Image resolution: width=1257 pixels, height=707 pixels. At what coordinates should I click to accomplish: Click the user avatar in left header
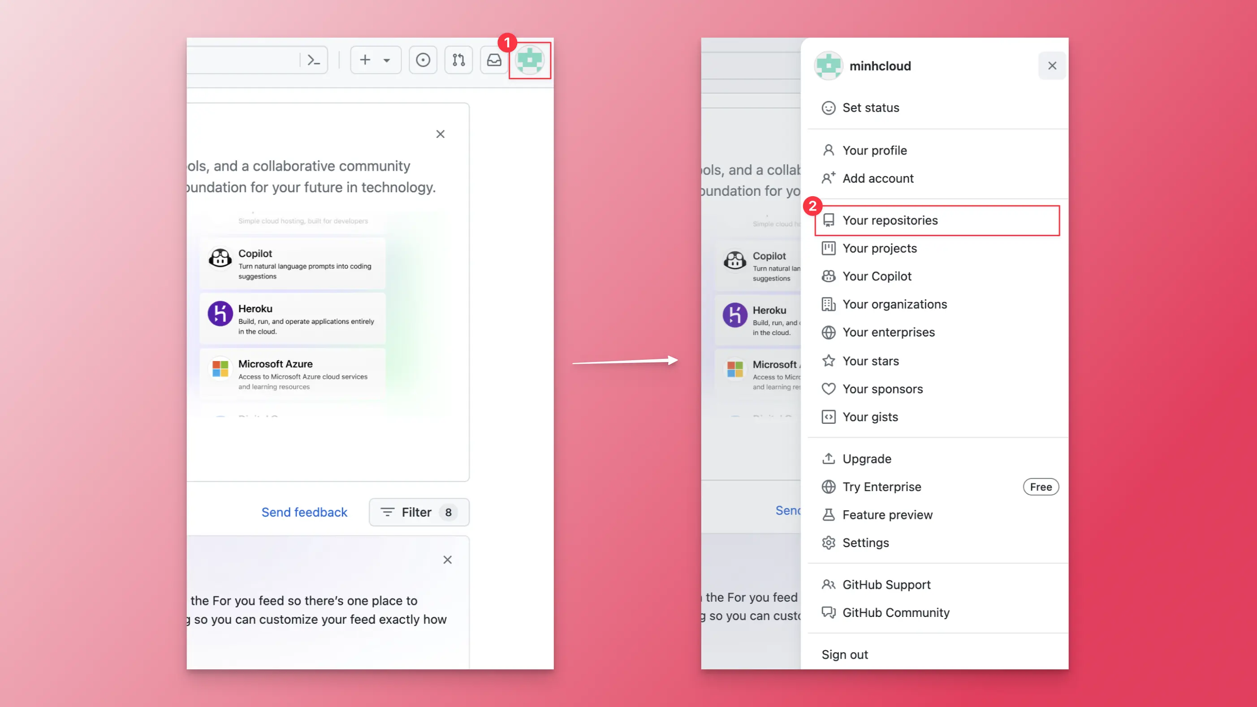530,60
